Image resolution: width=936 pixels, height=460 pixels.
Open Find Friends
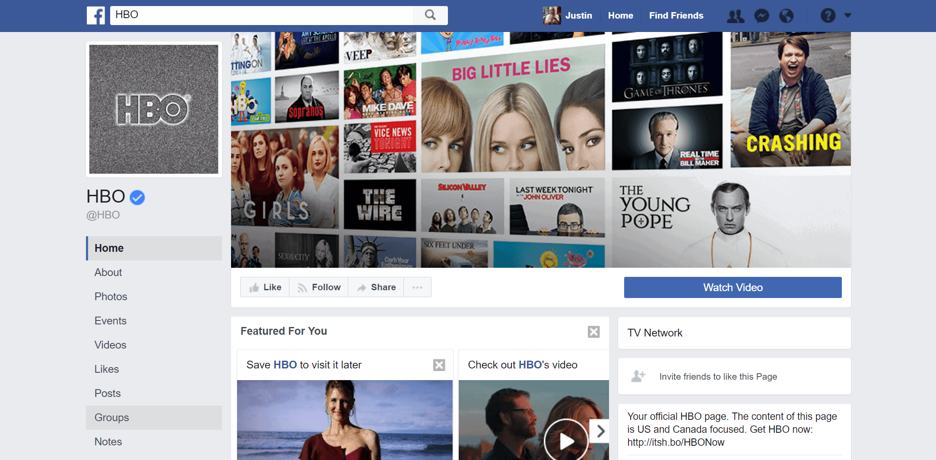(x=676, y=16)
